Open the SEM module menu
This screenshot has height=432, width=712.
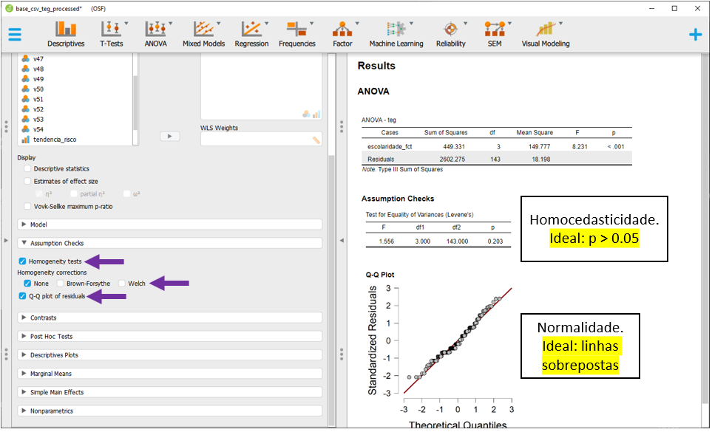[494, 34]
